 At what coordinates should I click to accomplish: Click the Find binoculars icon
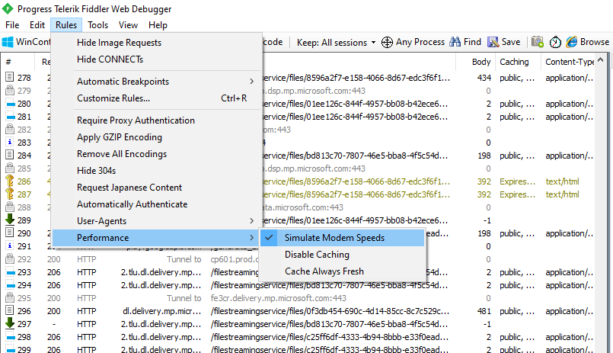(x=455, y=42)
